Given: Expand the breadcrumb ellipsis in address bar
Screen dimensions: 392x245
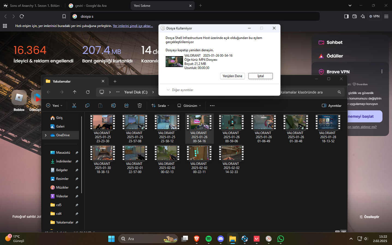Looking at the screenshot, I should point(118,92).
